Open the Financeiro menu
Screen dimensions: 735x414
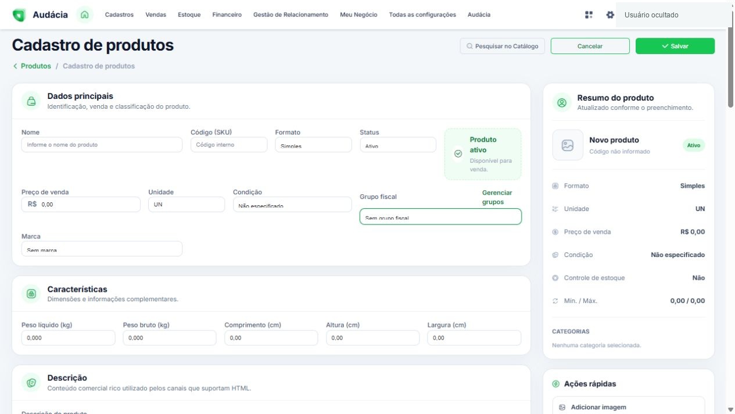(x=227, y=15)
